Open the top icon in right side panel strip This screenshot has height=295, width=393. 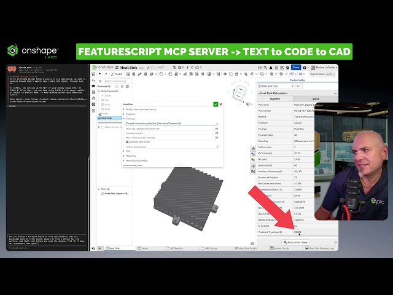(253, 149)
